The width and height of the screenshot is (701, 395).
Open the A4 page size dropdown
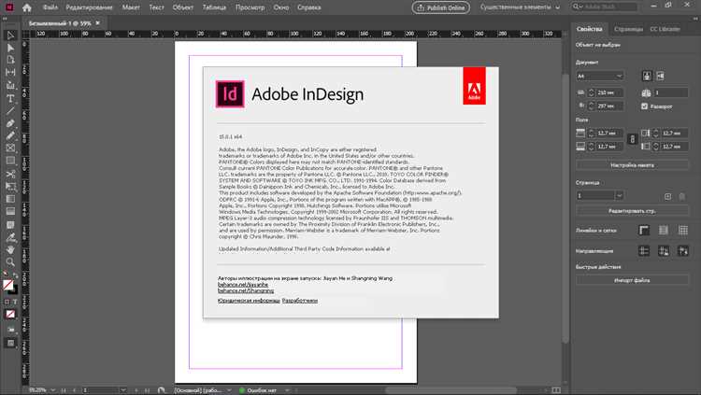(599, 76)
